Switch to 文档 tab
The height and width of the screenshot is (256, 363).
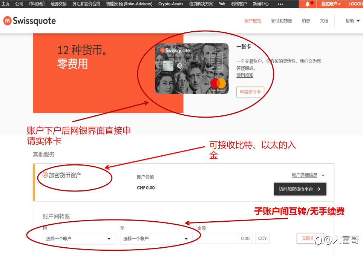coord(324,21)
